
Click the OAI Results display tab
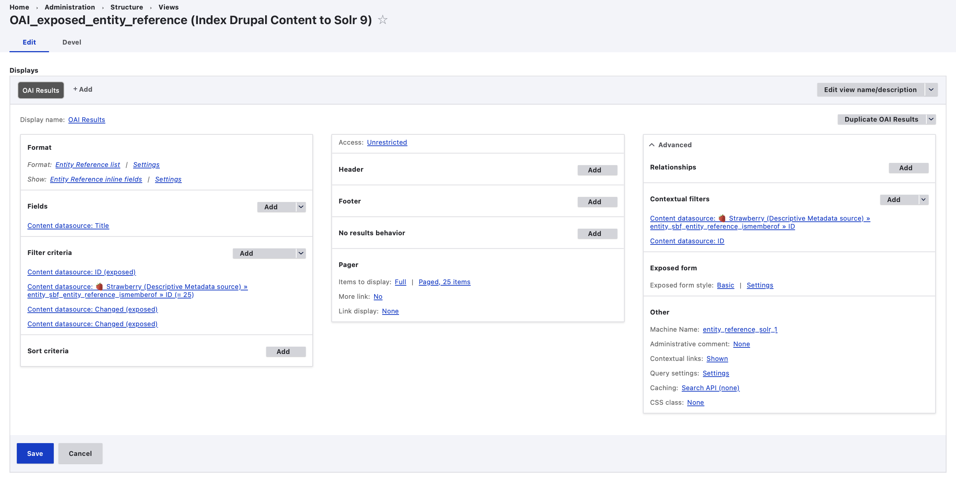pos(41,91)
